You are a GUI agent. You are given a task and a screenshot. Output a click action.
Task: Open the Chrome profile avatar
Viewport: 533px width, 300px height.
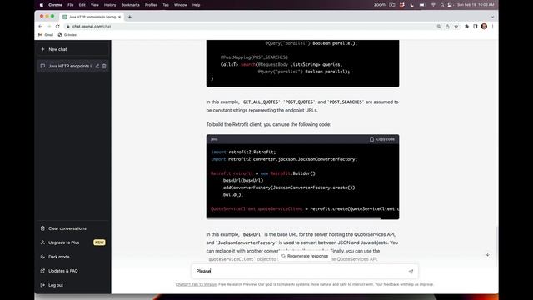[x=484, y=26]
